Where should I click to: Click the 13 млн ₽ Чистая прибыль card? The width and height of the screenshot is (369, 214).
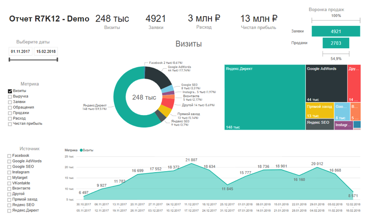tap(259, 21)
